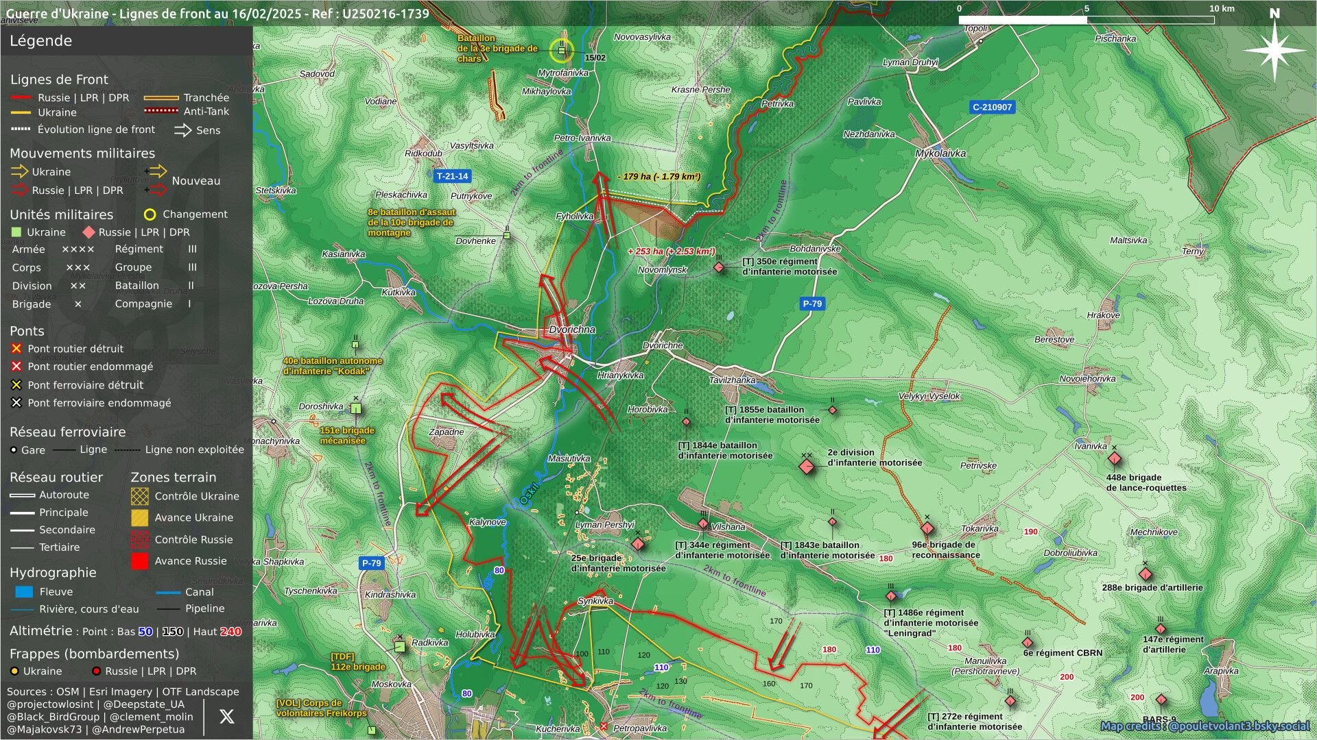
Task: Click the Corps de volontaires Freikorps label
Action: tap(322, 708)
